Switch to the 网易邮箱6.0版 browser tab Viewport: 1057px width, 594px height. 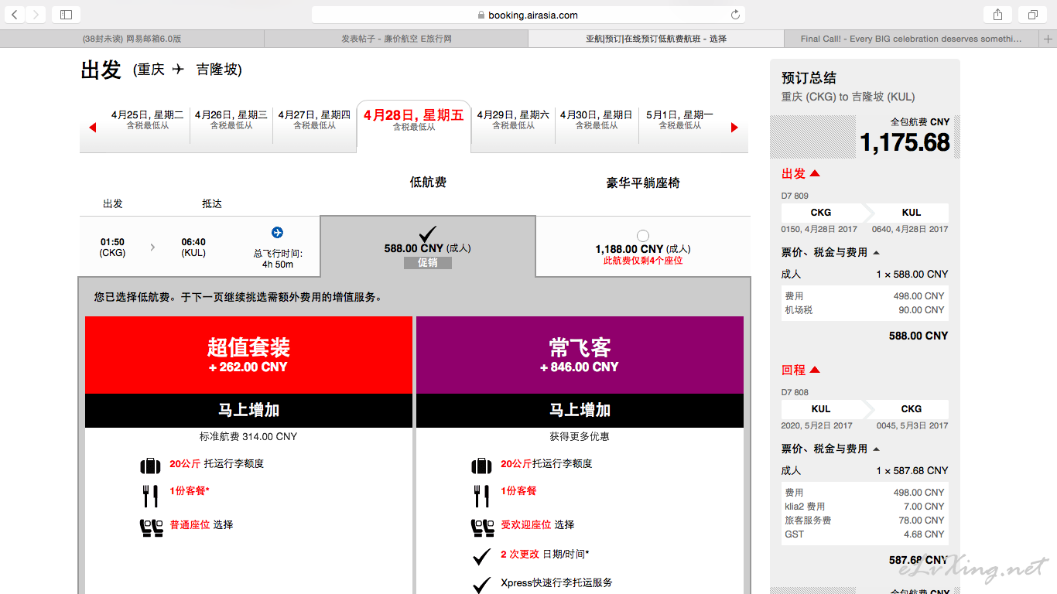click(132, 39)
